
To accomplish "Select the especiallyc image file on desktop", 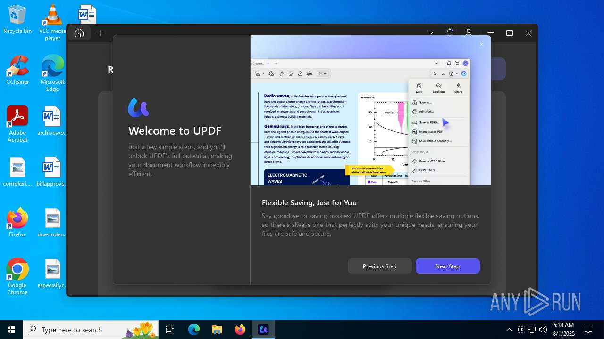I will coord(52,274).
